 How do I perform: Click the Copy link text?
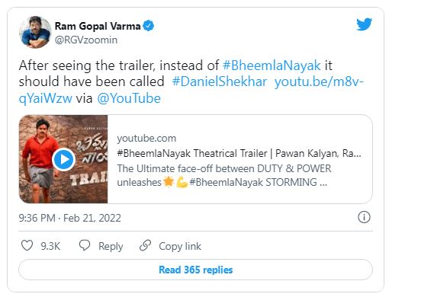(x=180, y=246)
